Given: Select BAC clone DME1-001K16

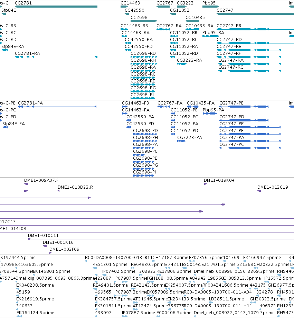Looking at the screenshot, I should click(x=58, y=242).
